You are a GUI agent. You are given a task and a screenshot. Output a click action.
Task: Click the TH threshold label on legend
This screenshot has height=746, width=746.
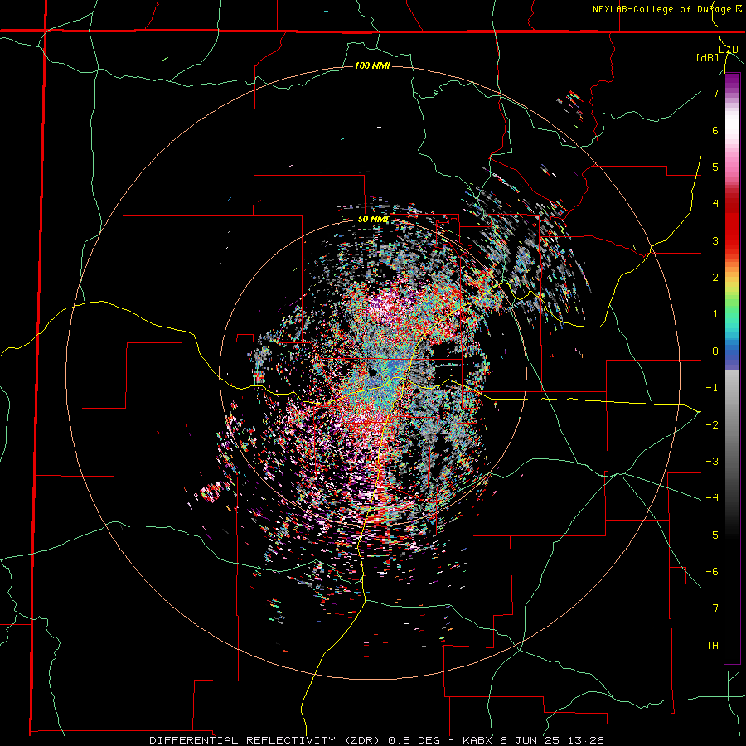(712, 646)
